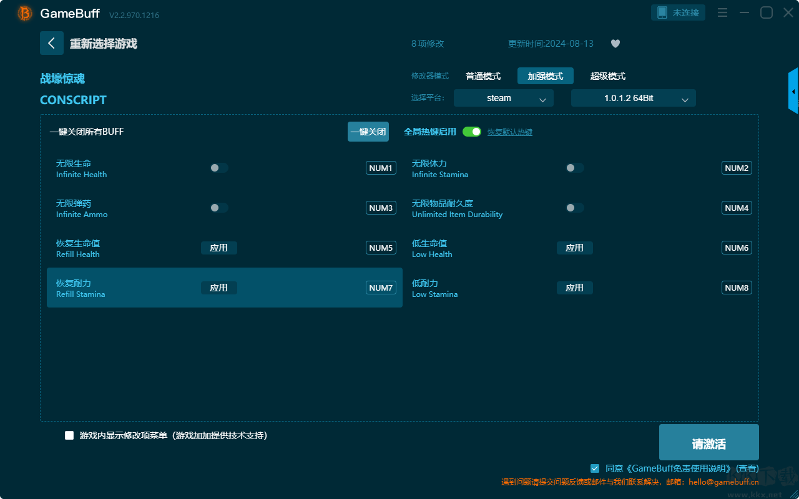
Task: Select the 普通模式 mode tab
Action: point(483,76)
